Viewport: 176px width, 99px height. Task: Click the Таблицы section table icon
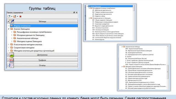click(x=12, y=21)
